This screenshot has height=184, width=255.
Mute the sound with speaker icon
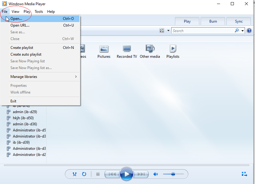156,174
